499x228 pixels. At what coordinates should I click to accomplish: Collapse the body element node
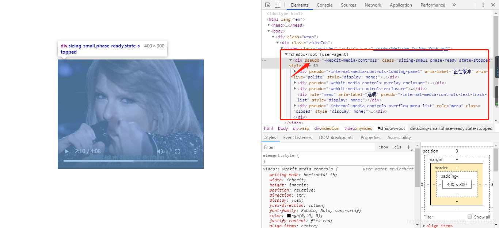[x=269, y=31]
